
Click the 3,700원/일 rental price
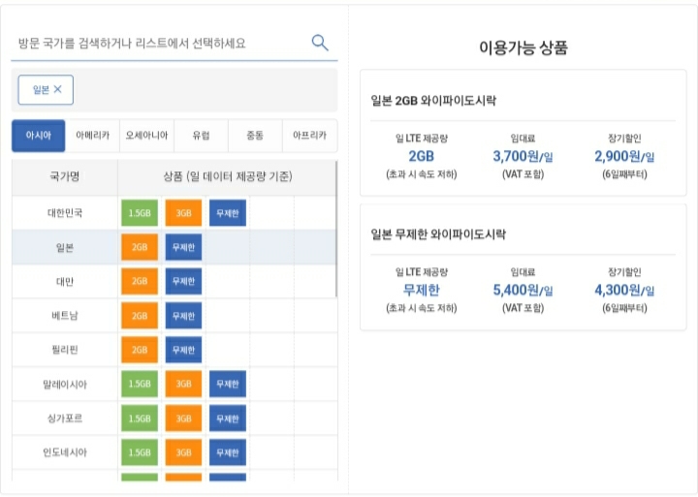point(523,156)
